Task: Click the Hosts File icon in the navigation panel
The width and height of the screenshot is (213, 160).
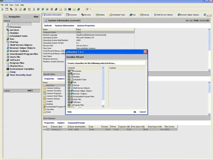Action: [8, 57]
